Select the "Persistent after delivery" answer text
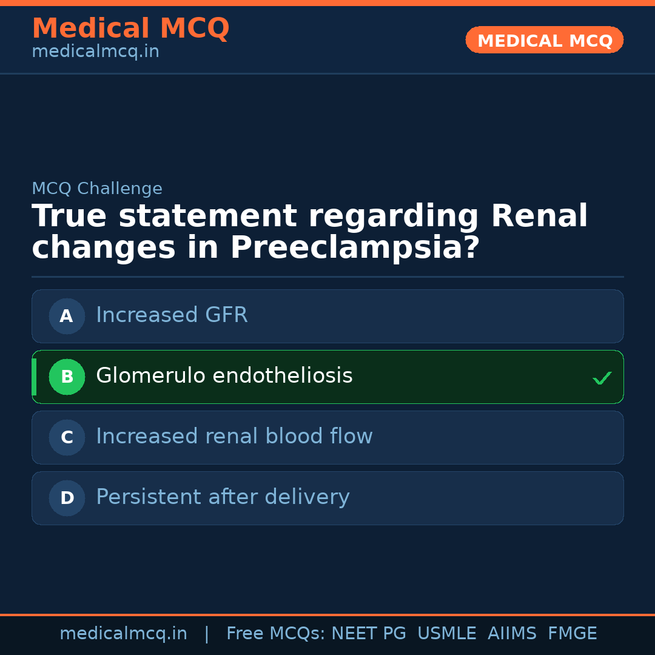The image size is (655, 655). pos(223,497)
